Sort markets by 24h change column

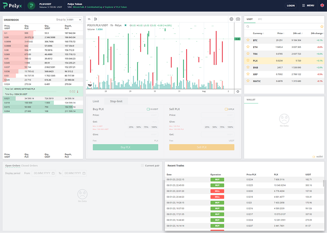coord(317,33)
